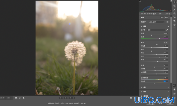Image resolution: width=177 pixels, height=106 pixels.
Task: Select the Zoom magnifier tool
Action: [x=174, y=86]
